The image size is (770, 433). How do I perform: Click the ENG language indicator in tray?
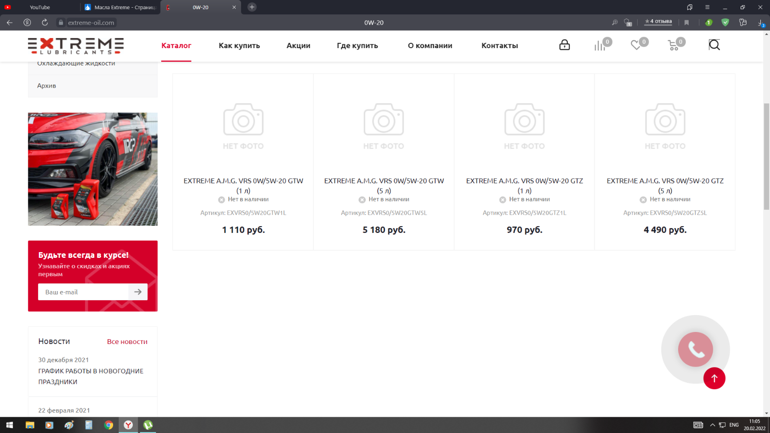click(x=734, y=425)
